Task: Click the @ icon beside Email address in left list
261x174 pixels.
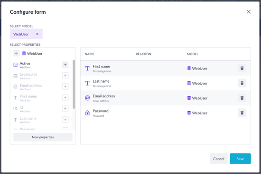Action: [15, 87]
